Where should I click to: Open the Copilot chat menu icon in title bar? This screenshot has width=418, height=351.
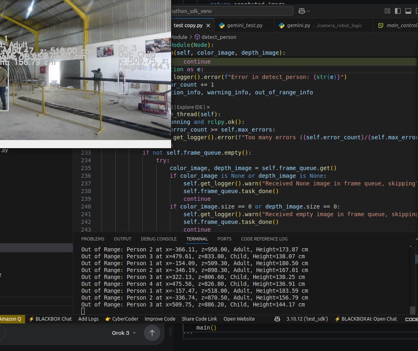pos(304,11)
